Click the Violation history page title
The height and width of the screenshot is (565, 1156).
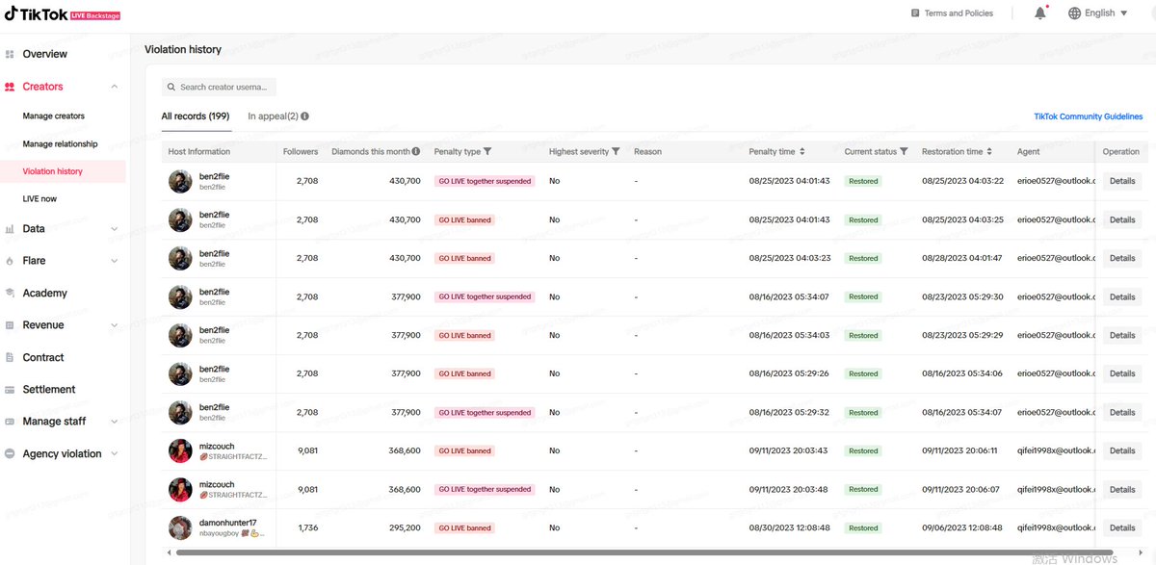tap(183, 49)
